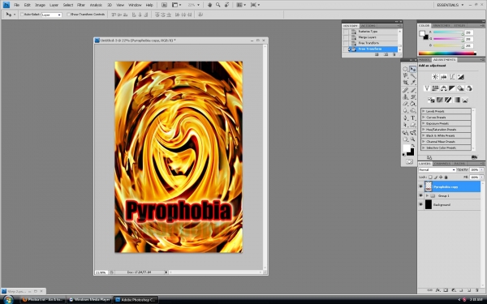Hide the Pyrophobia copy layer
The image size is (487, 304).
420,186
